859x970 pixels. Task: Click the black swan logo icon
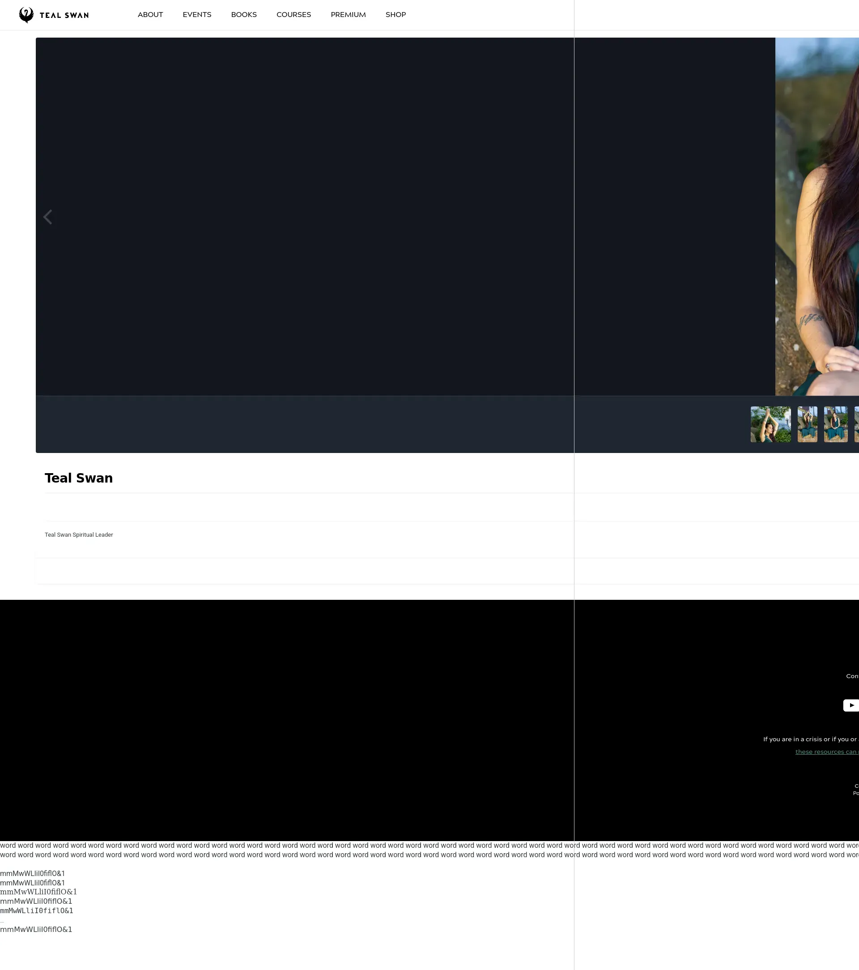26,15
